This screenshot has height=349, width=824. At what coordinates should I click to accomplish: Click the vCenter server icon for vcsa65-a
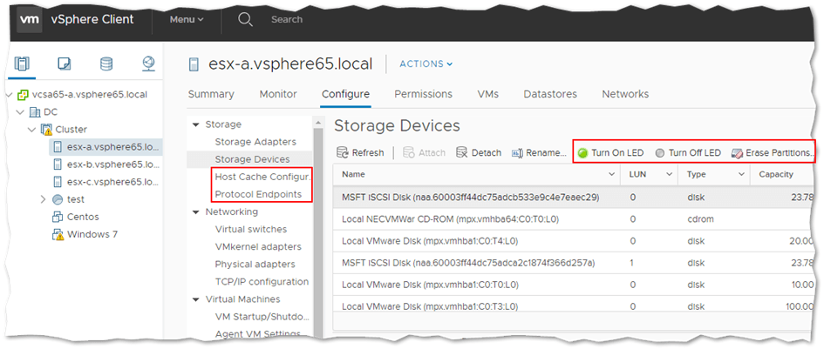click(23, 95)
